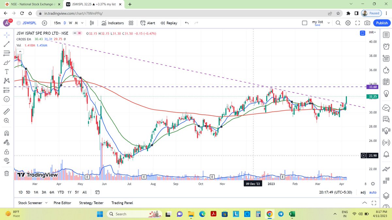Viewport: 392px width, 220px height.
Task: Undo the last chart action
Action: [187, 23]
